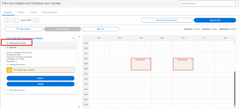
Task: Click the search magnifier icon
Action: pyautogui.click(x=236, y=3)
